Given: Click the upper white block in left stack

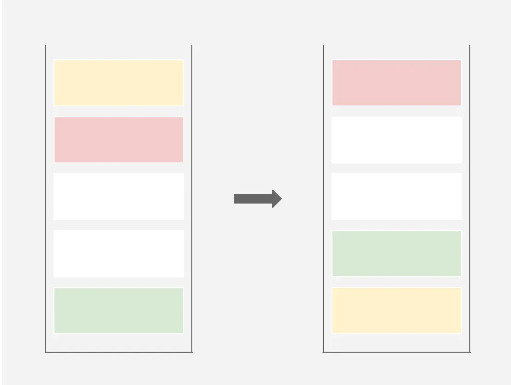Looking at the screenshot, I should click(x=119, y=197).
